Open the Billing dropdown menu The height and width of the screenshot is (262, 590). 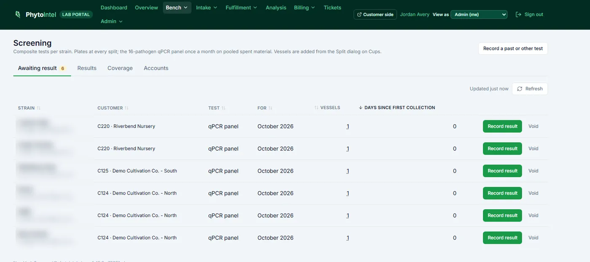pos(305,8)
